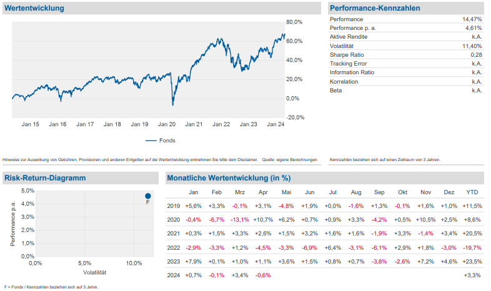491x291 pixels.
Task: Click the Mrz column header
Action: [240, 192]
